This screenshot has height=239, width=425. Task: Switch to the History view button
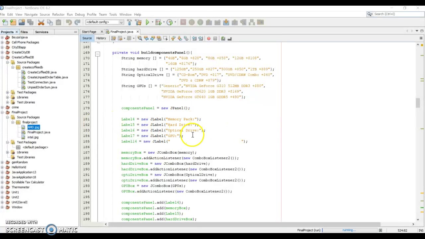[x=101, y=38]
